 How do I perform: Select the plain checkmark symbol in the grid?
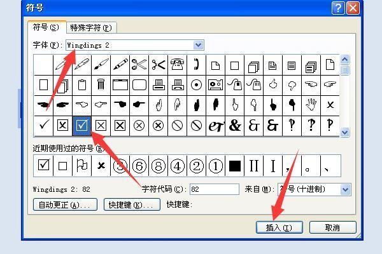(x=43, y=126)
